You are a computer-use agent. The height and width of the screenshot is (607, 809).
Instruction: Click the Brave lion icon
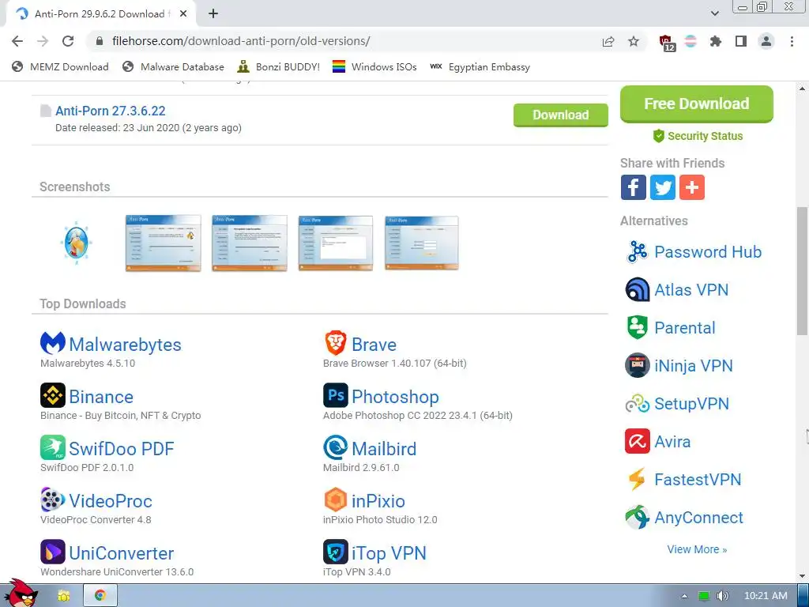335,343
